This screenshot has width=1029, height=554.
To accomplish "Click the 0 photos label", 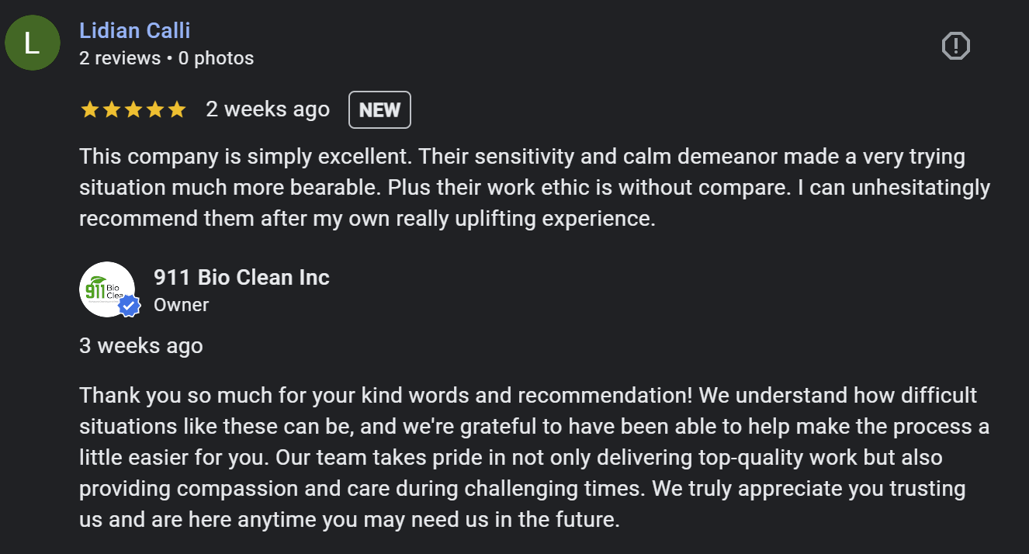I will pyautogui.click(x=217, y=57).
